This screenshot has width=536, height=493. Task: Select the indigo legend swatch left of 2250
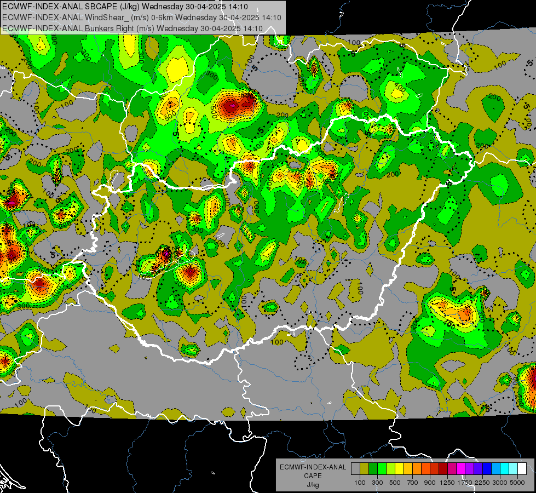click(x=478, y=469)
